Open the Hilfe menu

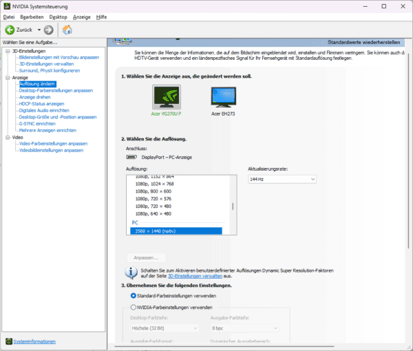(101, 17)
